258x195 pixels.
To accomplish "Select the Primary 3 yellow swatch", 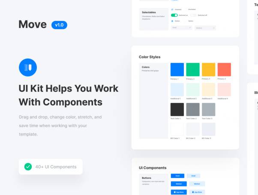I will pos(209,69).
